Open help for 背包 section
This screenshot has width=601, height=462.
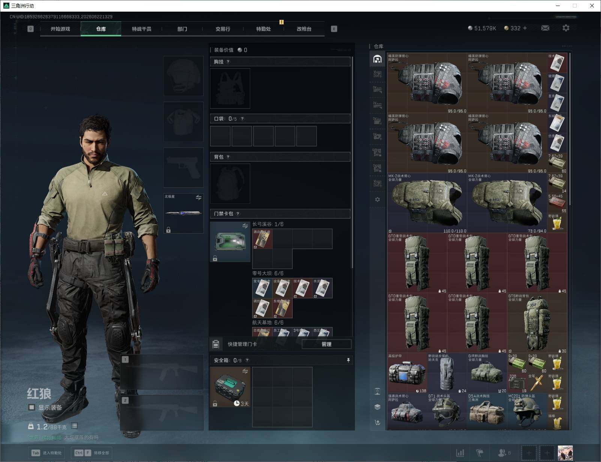click(228, 157)
